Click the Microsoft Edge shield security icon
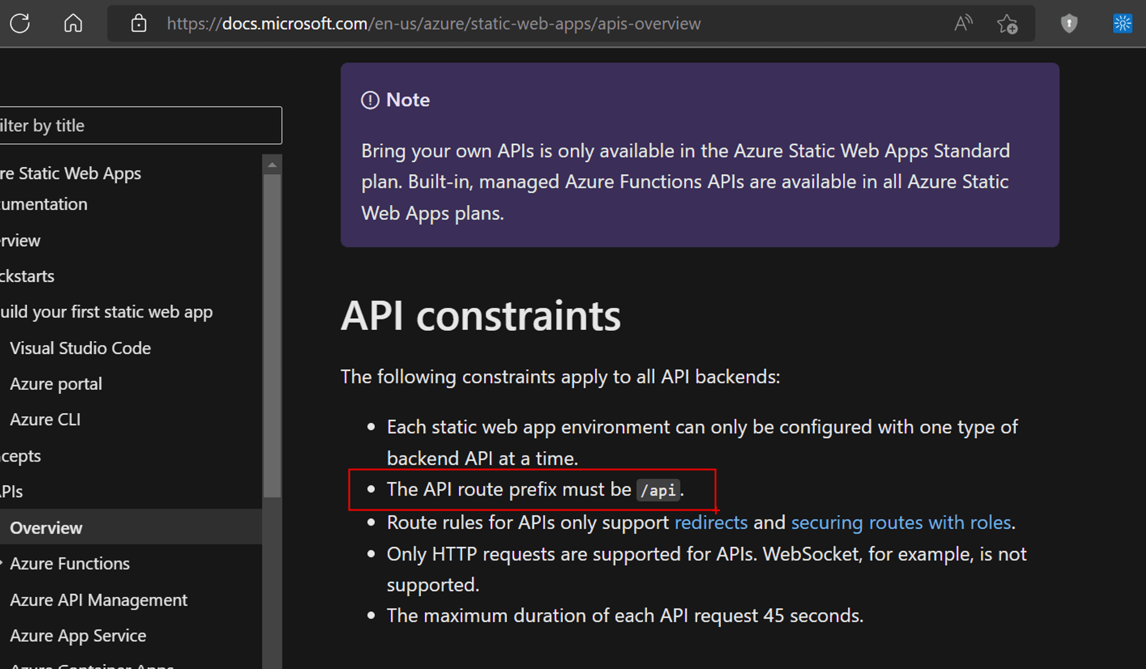 (1068, 22)
